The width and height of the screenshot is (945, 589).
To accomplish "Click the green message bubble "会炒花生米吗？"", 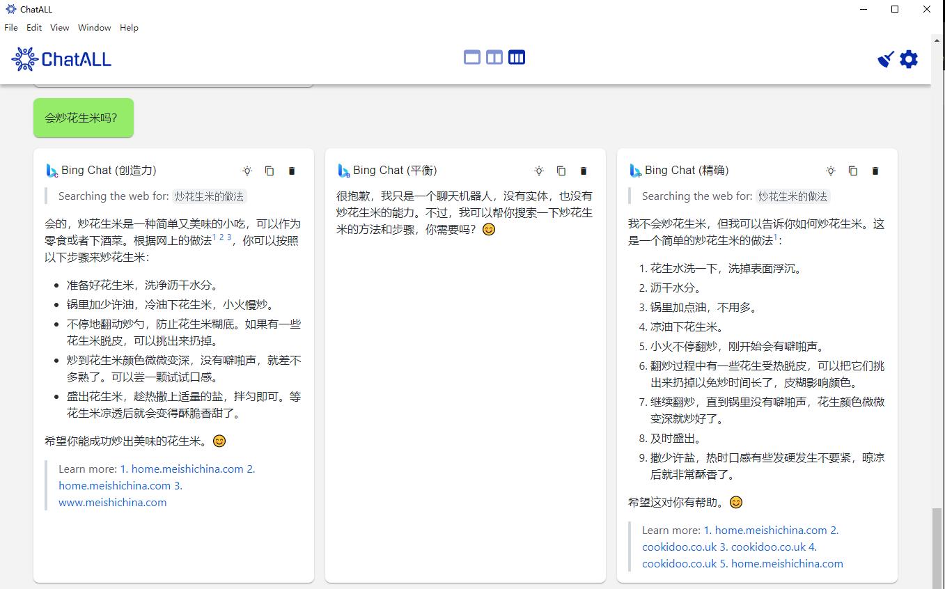I will click(84, 118).
